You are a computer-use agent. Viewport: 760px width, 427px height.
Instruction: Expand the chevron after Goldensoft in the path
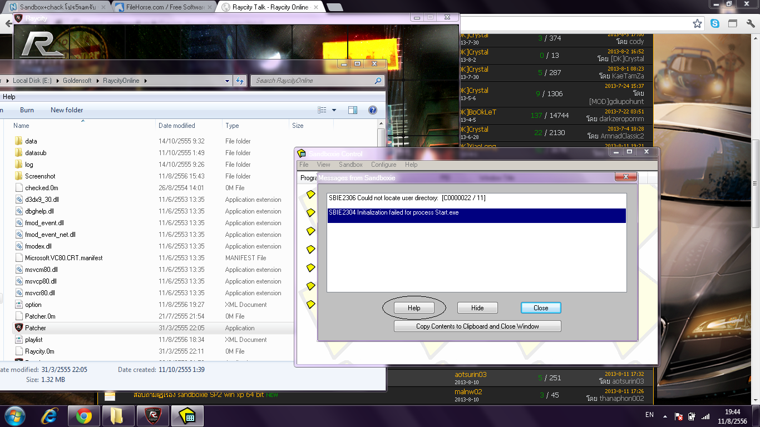coord(97,81)
